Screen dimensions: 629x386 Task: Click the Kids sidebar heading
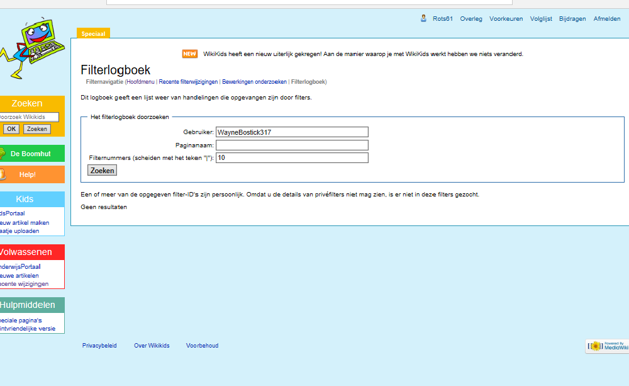(25, 199)
